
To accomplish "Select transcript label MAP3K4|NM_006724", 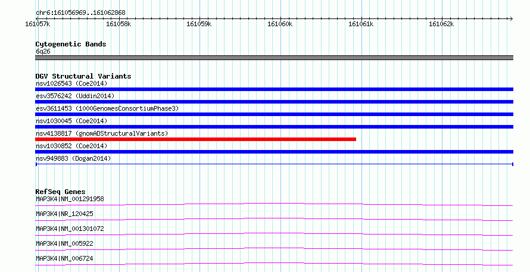I will (64, 258).
